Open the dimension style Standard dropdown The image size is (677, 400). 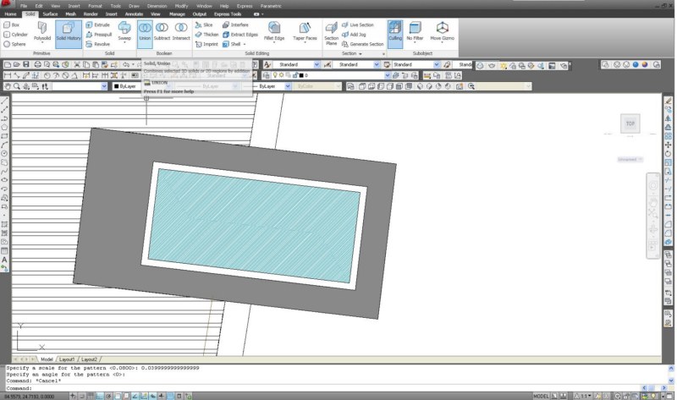pos(377,65)
